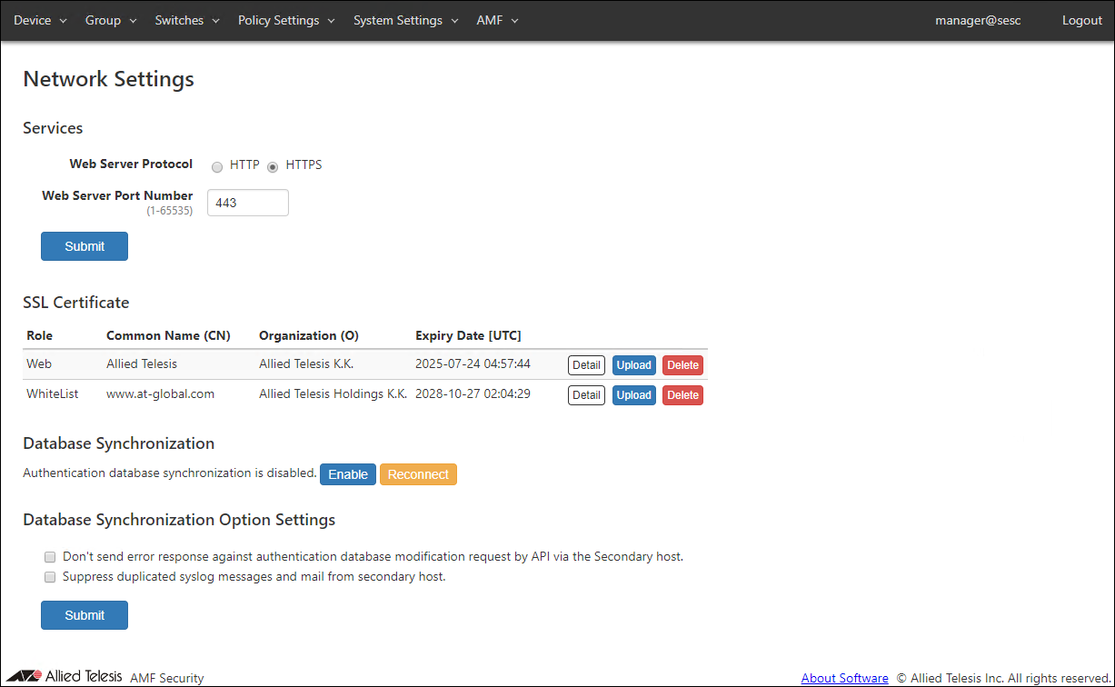Click Submit under Services section
The image size is (1115, 687).
pyautogui.click(x=85, y=246)
